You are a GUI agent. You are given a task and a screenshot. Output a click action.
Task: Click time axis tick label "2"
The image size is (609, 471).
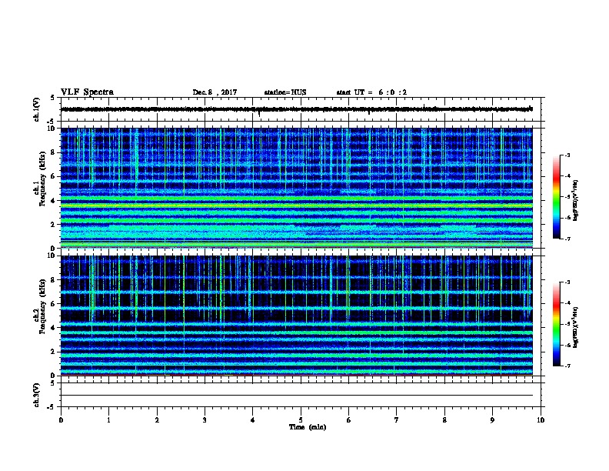tap(157, 420)
